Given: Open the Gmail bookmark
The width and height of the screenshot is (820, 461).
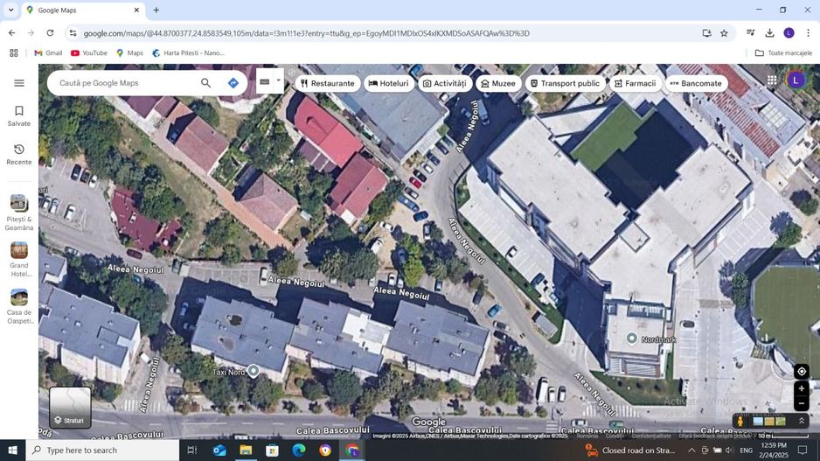Looking at the screenshot, I should [x=48, y=52].
